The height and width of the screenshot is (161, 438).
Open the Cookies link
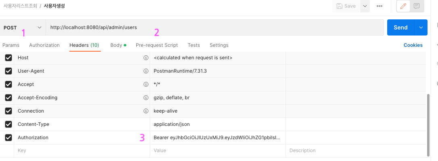coord(413,45)
